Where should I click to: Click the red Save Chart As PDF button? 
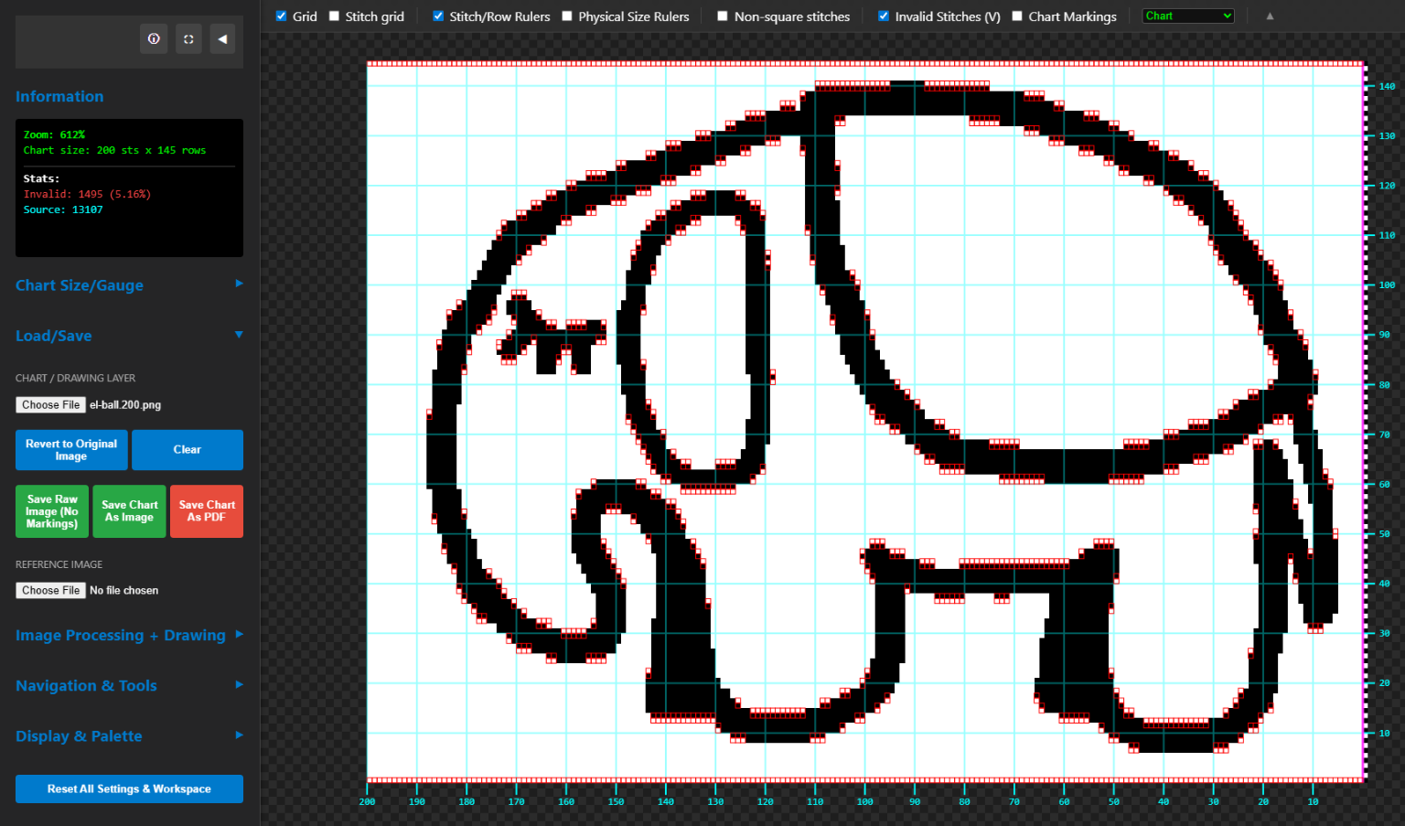coord(207,511)
